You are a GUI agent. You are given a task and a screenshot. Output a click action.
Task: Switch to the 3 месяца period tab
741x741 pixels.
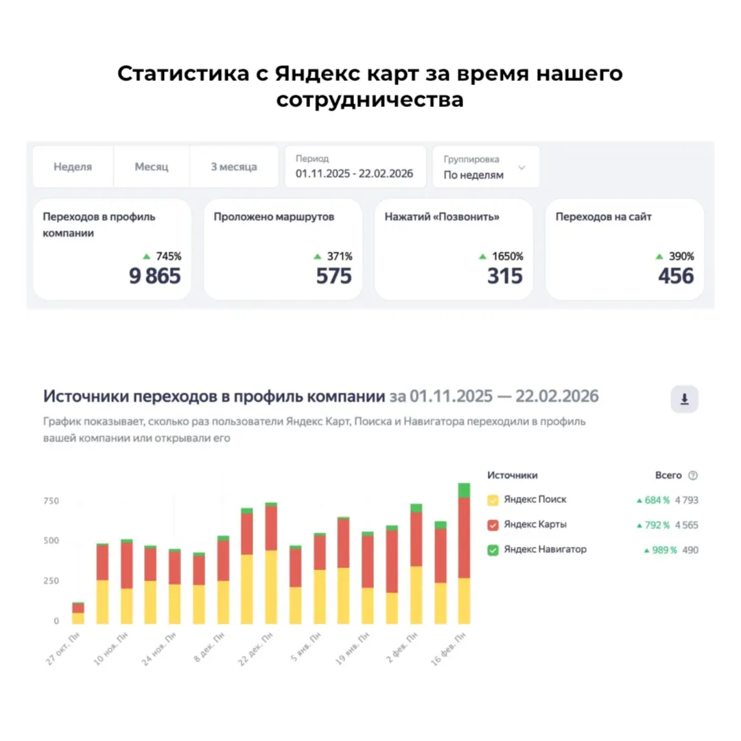(234, 167)
